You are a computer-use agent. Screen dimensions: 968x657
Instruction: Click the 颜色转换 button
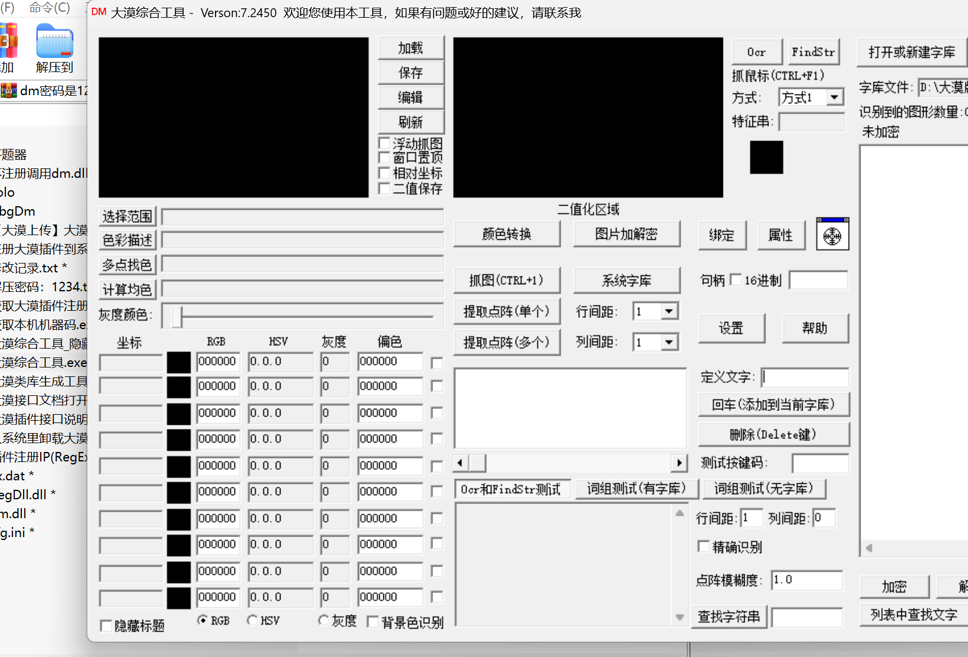click(507, 234)
